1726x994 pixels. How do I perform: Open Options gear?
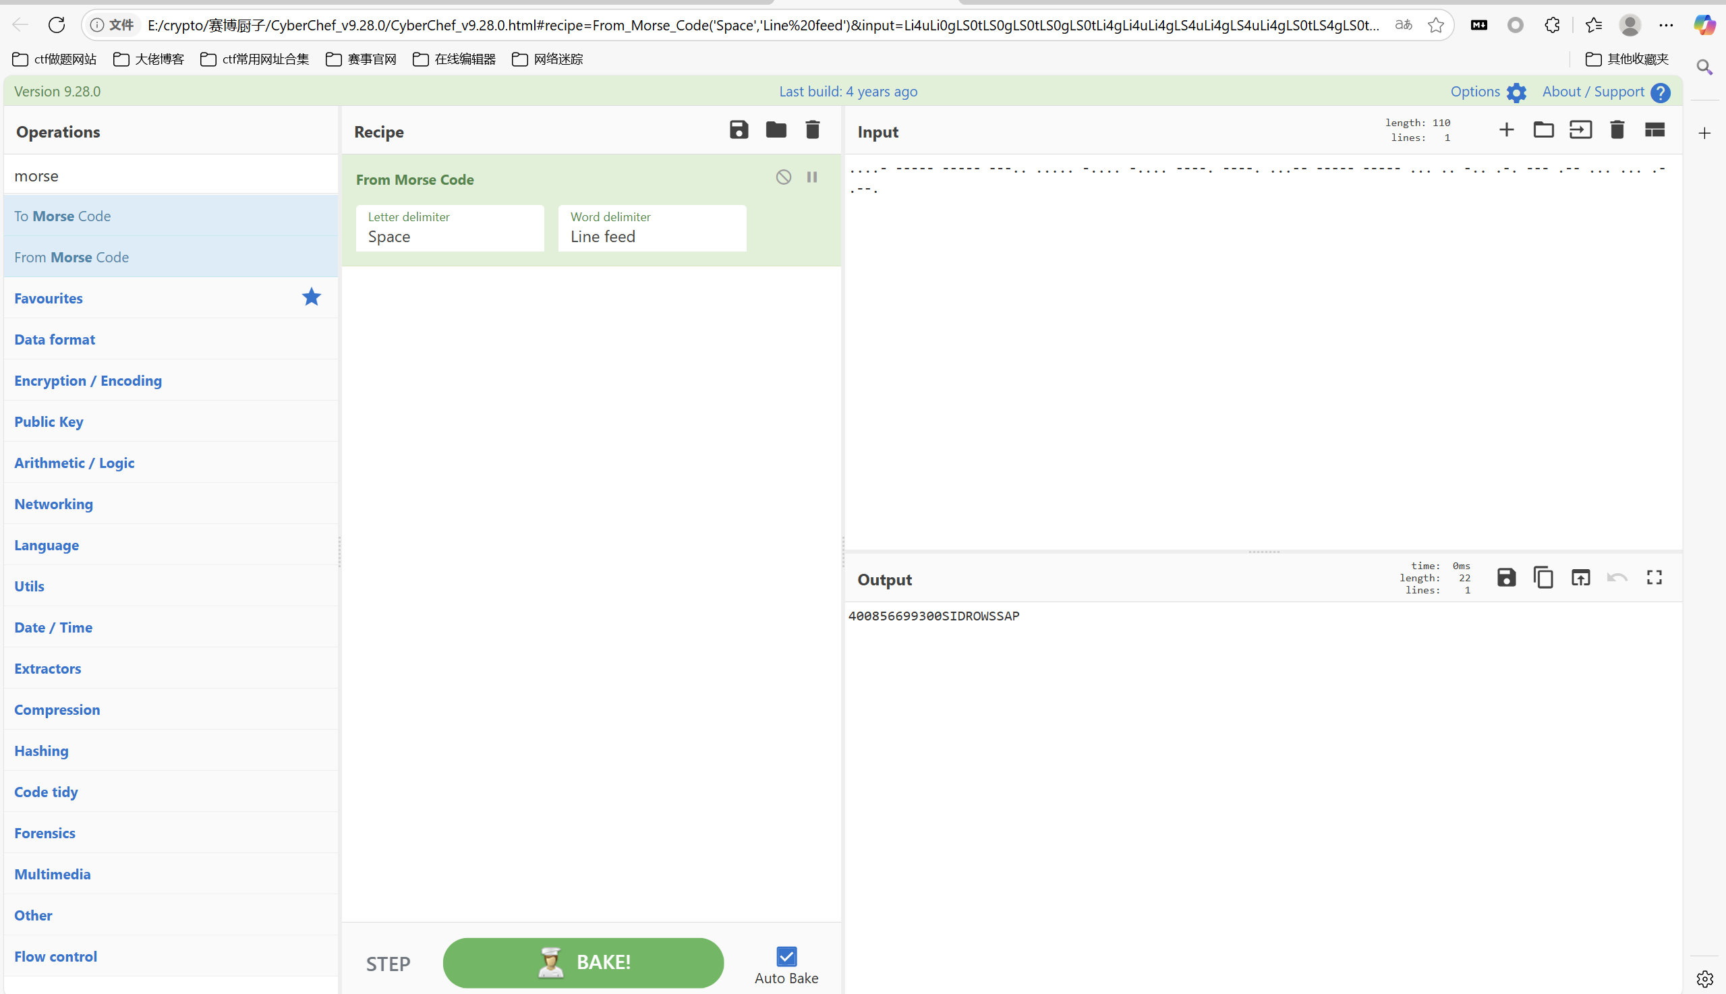tap(1516, 92)
